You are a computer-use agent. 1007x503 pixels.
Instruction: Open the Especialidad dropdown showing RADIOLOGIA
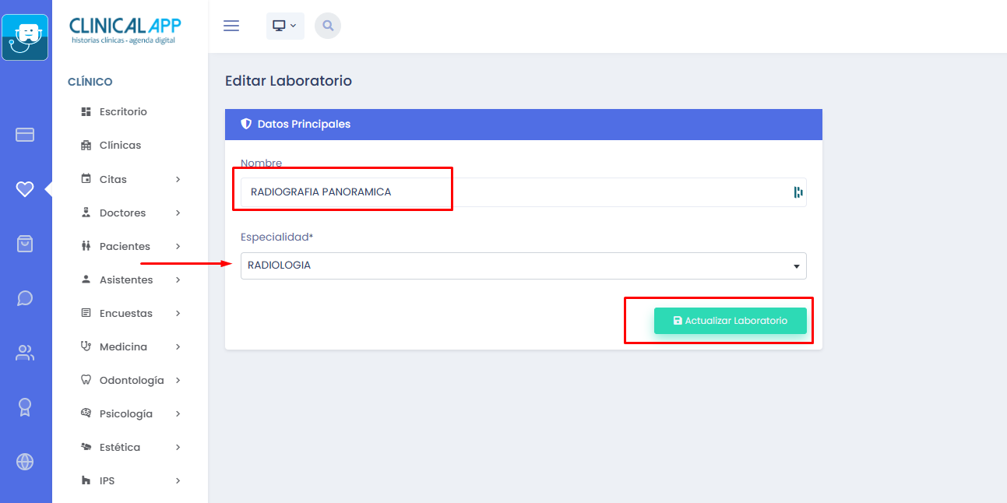click(x=523, y=266)
